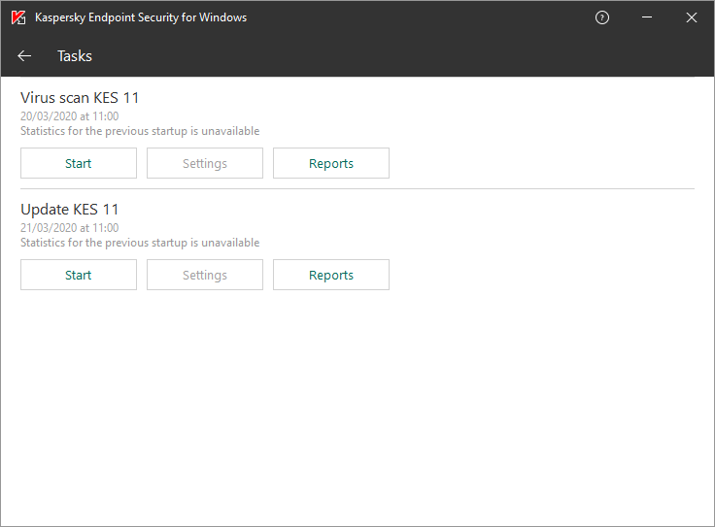The height and width of the screenshot is (527, 715).
Task: Close the Kaspersky Endpoint Security window
Action: 692,17
